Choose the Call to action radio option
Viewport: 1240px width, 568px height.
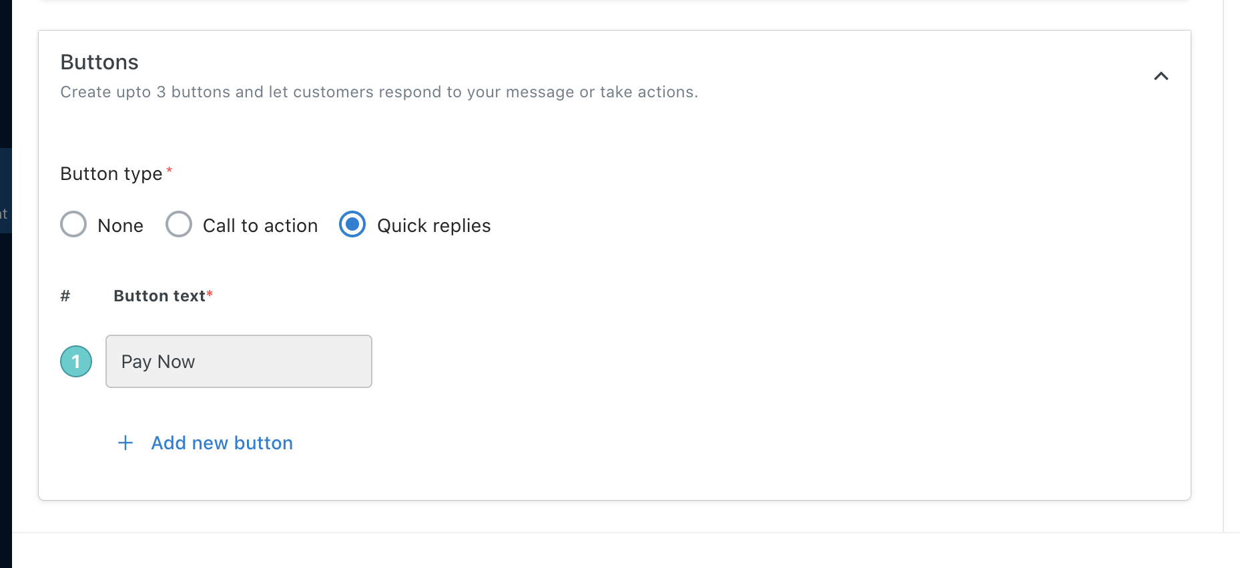click(x=179, y=225)
